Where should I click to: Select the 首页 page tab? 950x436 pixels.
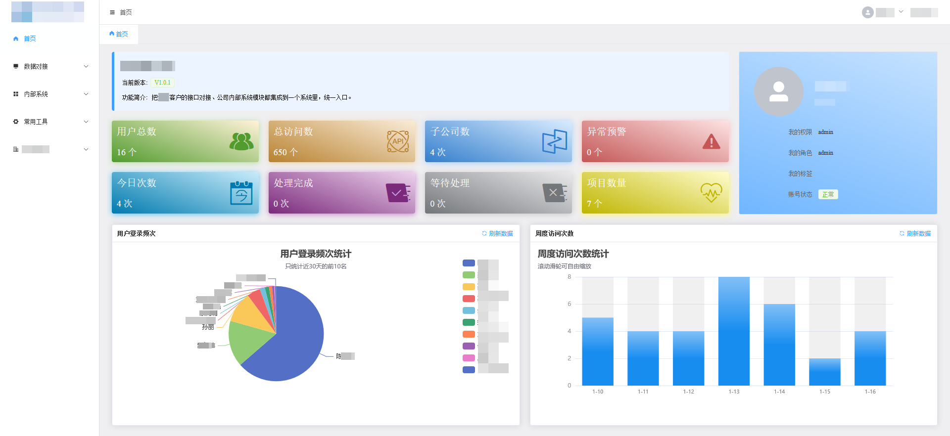click(119, 34)
